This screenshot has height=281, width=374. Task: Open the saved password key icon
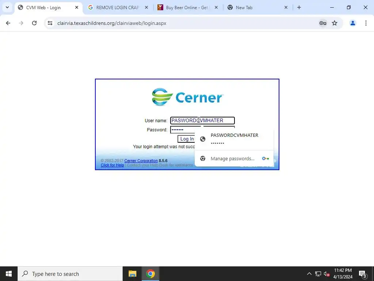pyautogui.click(x=323, y=23)
